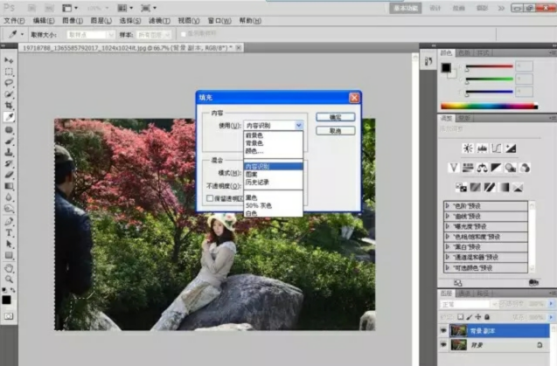The height and width of the screenshot is (366, 557).
Task: Add an Exposure adjustment
Action: click(x=511, y=148)
